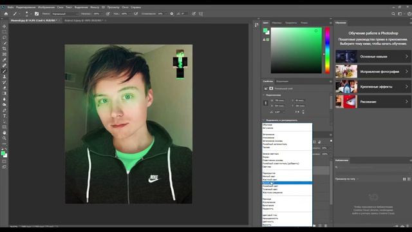The height and width of the screenshot is (232, 412).
Task: Select the Move tool
Action: click(x=5, y=26)
